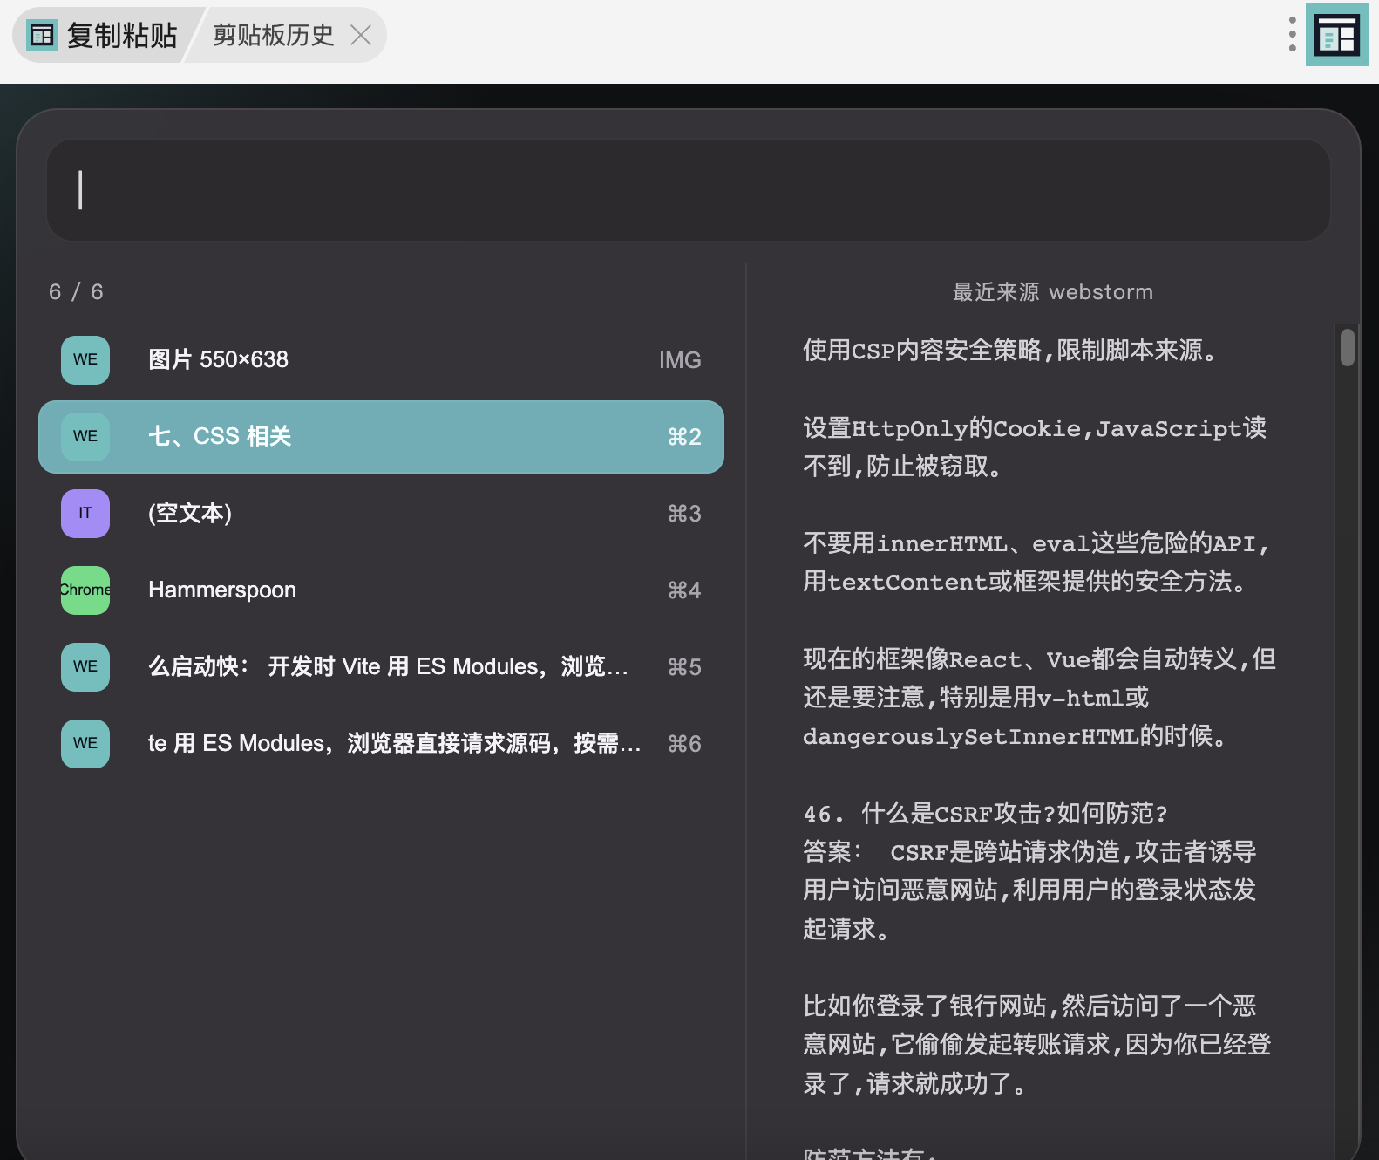Switch to the 复制粘贴 tab
The image size is (1379, 1160).
click(x=121, y=36)
